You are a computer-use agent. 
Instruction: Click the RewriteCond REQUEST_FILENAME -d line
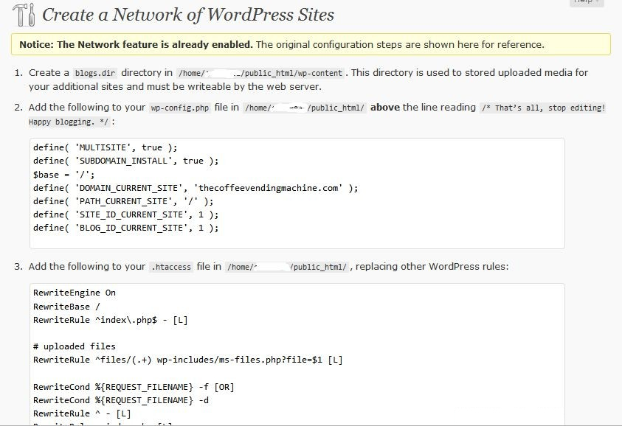pyautogui.click(x=121, y=400)
